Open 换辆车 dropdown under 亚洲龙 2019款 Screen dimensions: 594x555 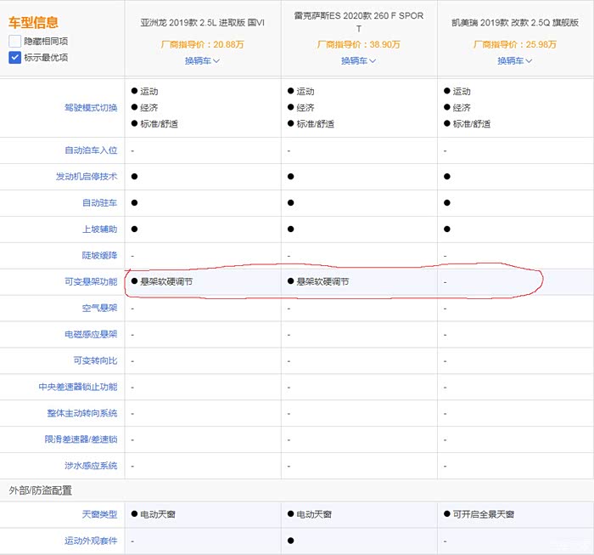click(202, 60)
